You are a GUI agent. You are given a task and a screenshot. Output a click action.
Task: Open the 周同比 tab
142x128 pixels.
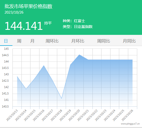coord(104,41)
